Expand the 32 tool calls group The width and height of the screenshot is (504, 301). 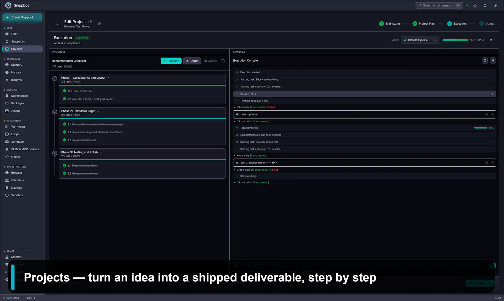pyautogui.click(x=234, y=182)
